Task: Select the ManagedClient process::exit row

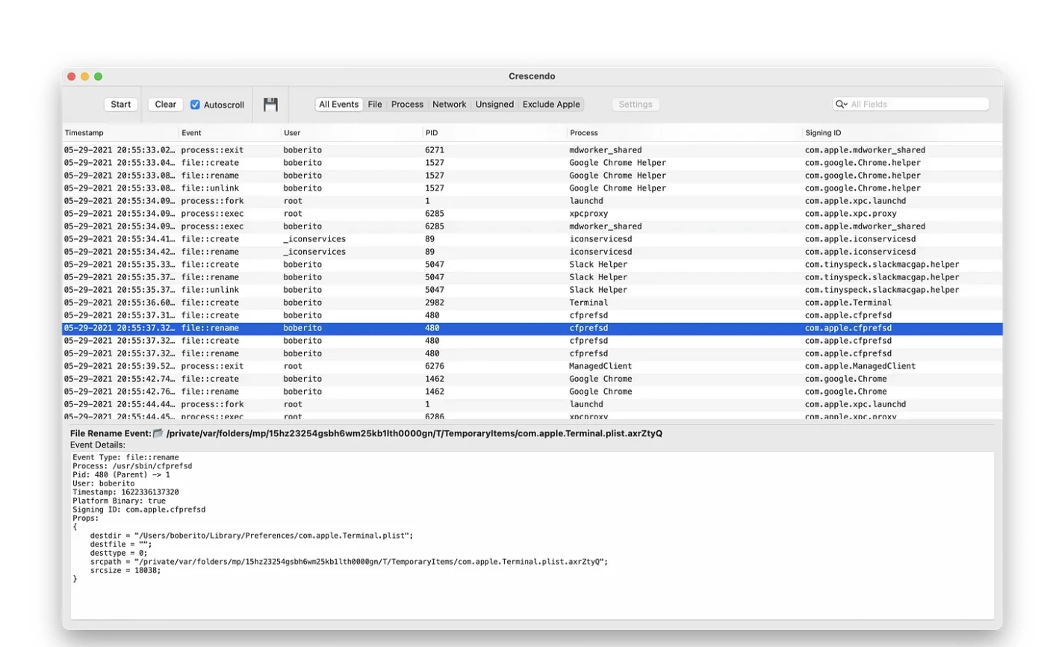Action: (532, 366)
